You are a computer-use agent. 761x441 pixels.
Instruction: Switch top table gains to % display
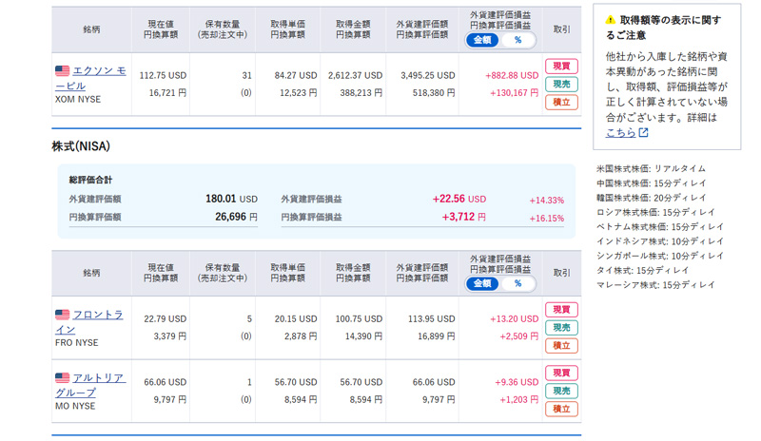[x=517, y=40]
